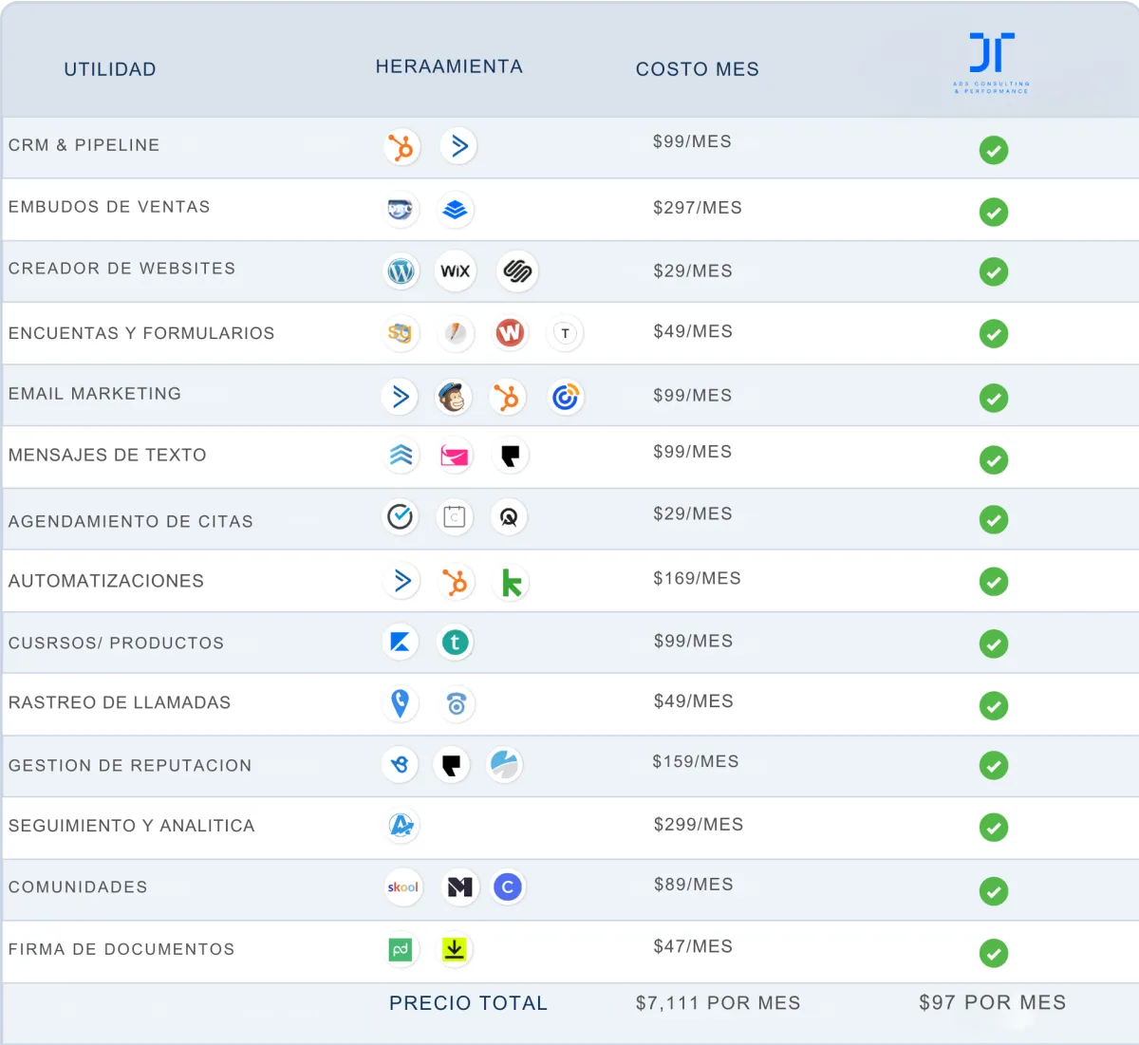
Task: Click the black Q icon in Agendamiento de Citas
Action: pos(509,517)
